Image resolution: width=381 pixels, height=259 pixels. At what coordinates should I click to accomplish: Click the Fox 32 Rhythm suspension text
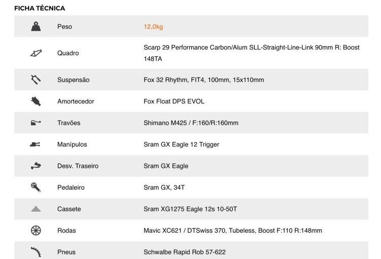tap(203, 80)
